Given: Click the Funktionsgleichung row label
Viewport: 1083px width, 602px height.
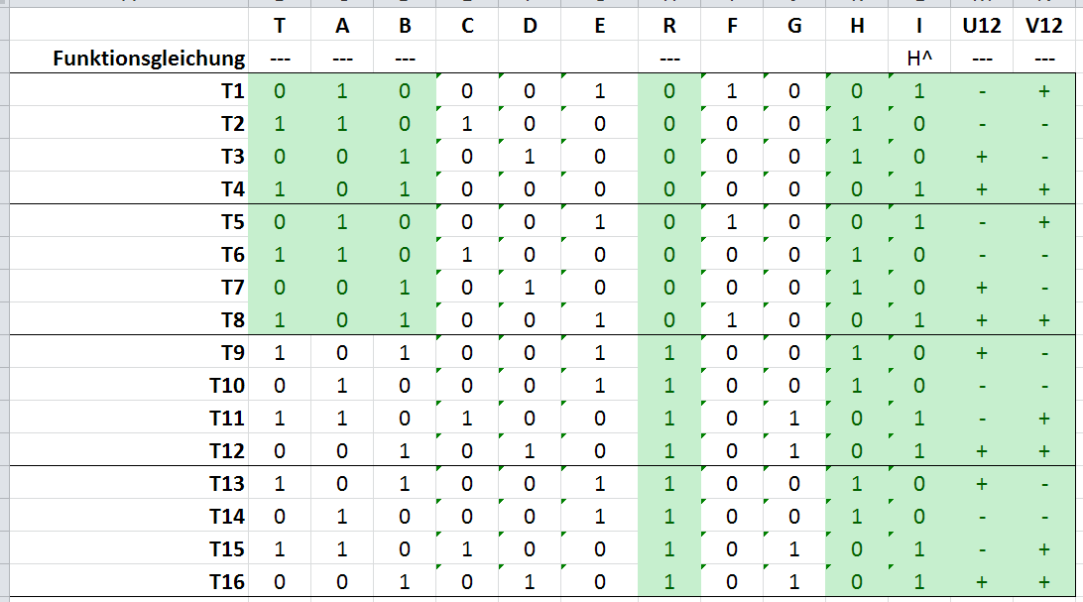Looking at the screenshot, I should 148,60.
